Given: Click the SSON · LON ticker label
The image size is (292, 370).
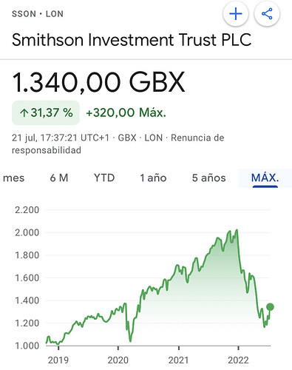Looking at the screenshot, I should click(38, 14).
